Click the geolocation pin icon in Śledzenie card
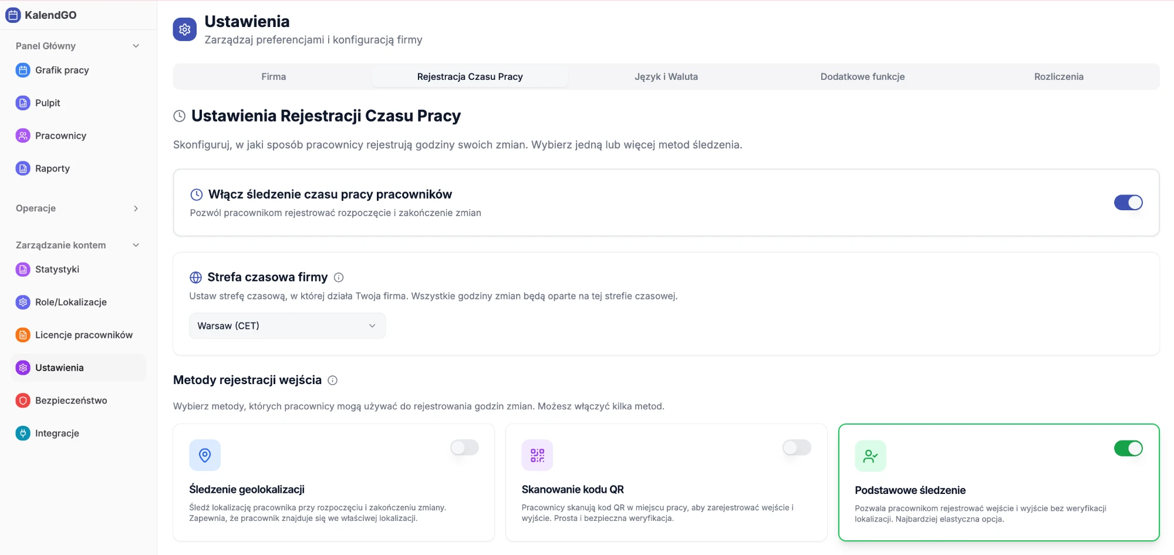Image resolution: width=1174 pixels, height=555 pixels. pos(205,455)
